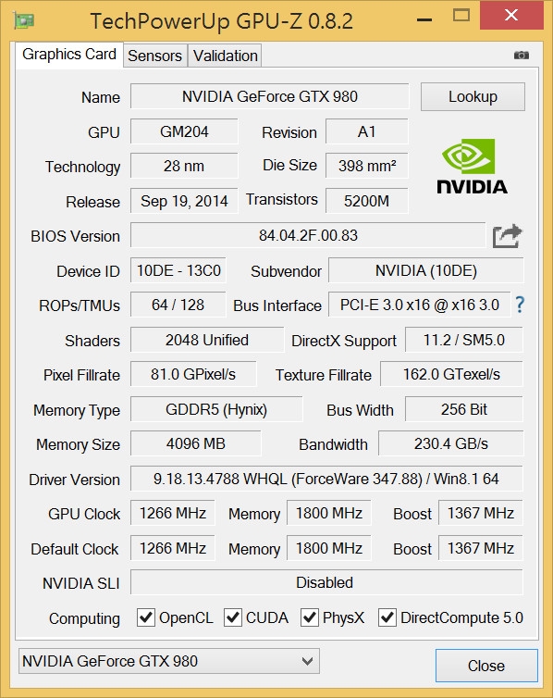Maximize the GPU-Z window

[461, 16]
